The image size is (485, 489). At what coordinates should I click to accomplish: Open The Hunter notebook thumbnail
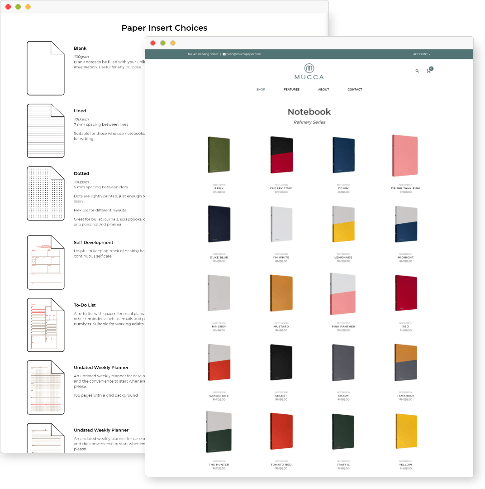pyautogui.click(x=219, y=432)
